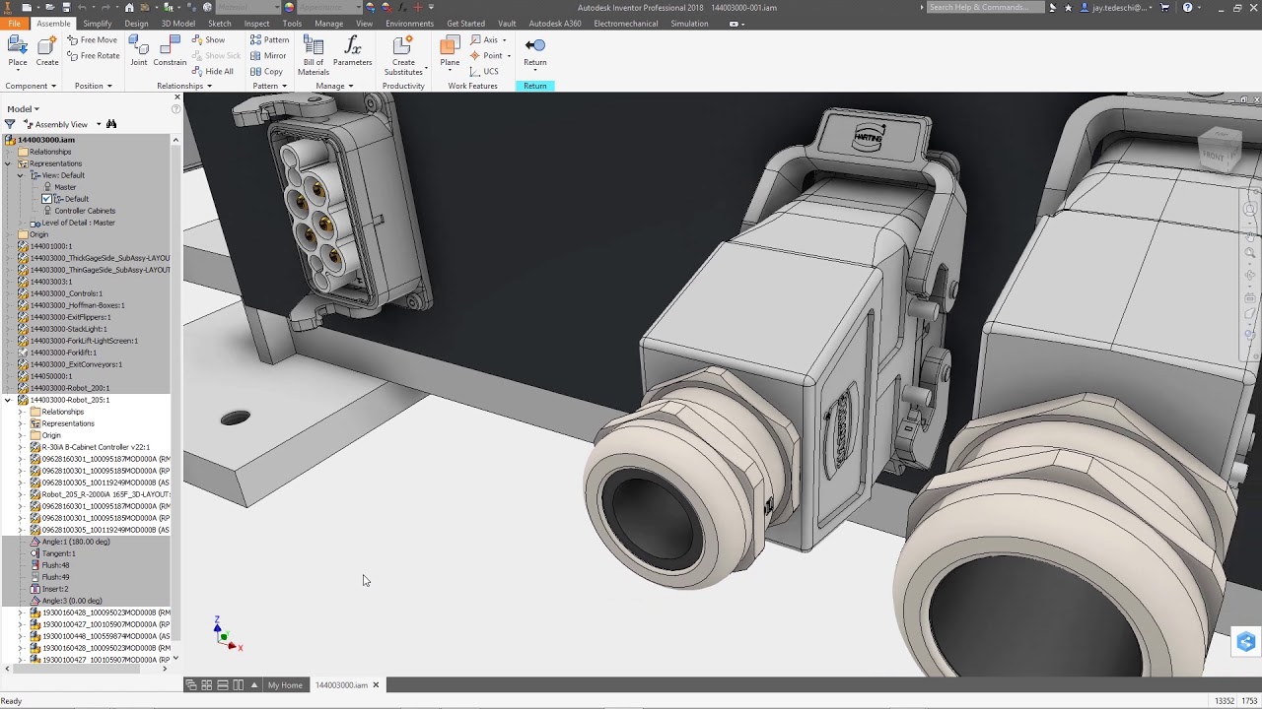Click Show relationships
The image size is (1262, 709).
point(208,40)
